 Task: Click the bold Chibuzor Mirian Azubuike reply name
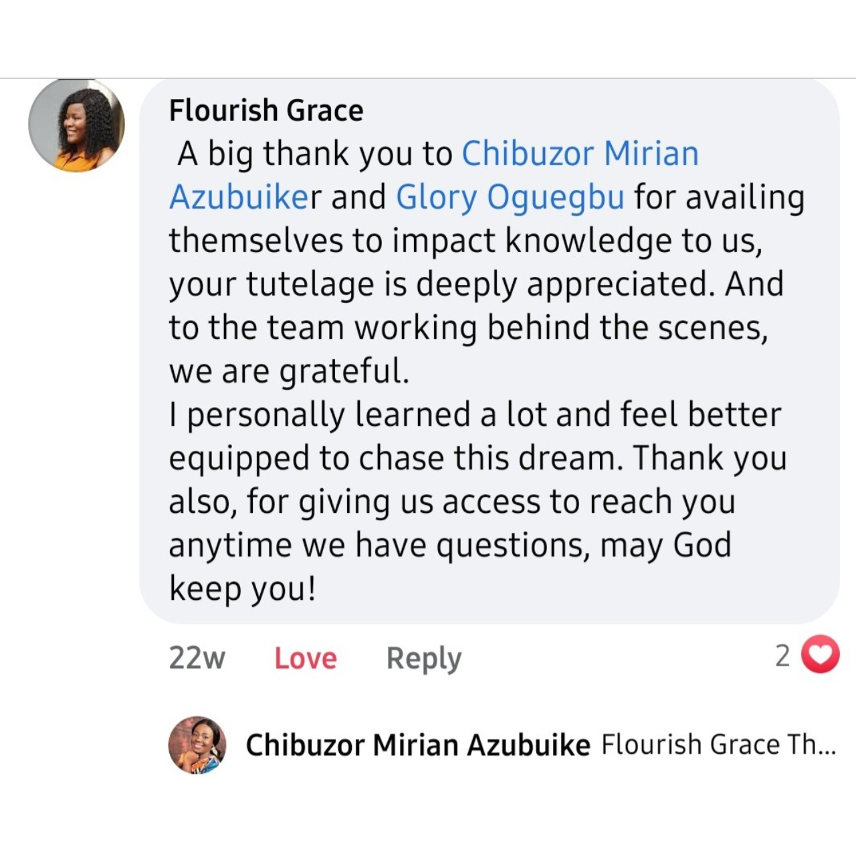pyautogui.click(x=418, y=745)
